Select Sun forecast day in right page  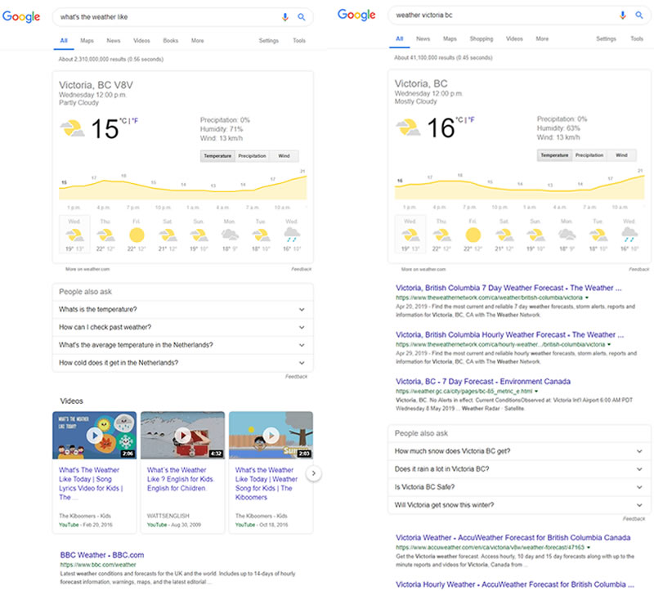pyautogui.click(x=535, y=235)
